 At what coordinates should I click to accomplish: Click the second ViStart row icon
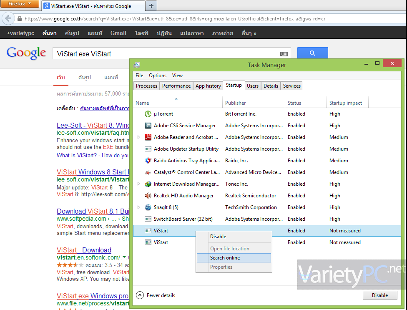click(x=148, y=242)
